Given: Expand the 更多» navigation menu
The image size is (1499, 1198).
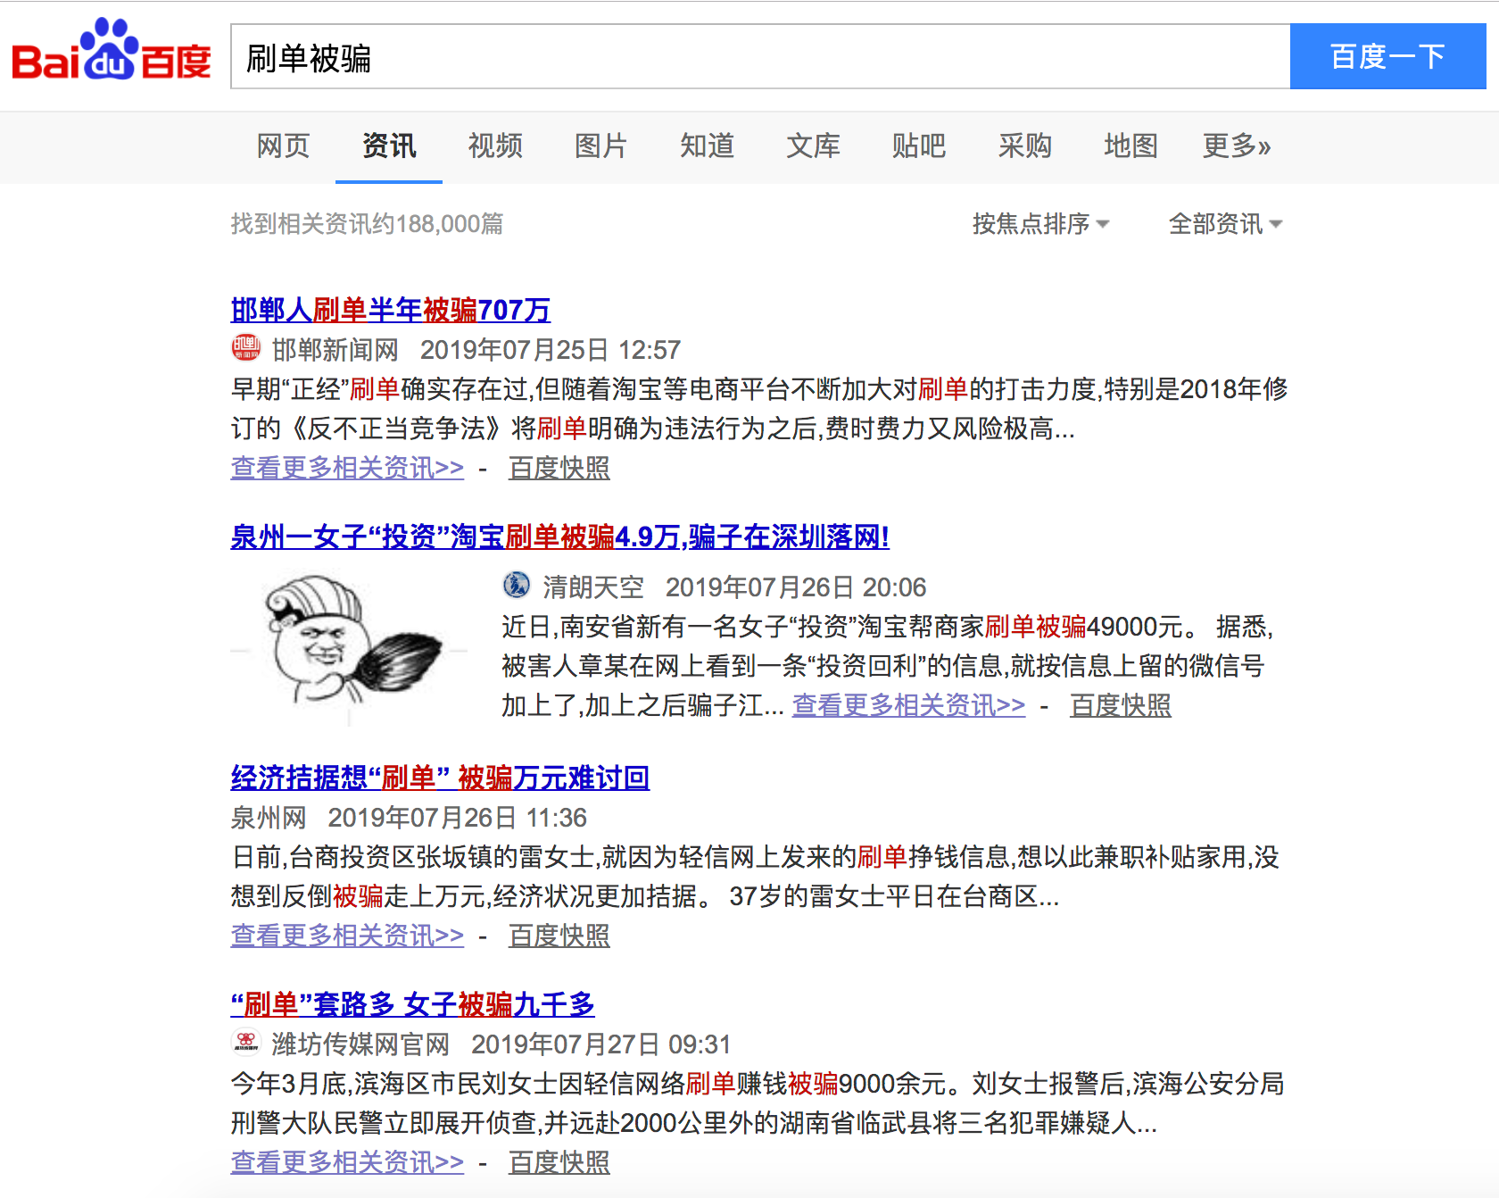Looking at the screenshot, I should click(x=1236, y=146).
